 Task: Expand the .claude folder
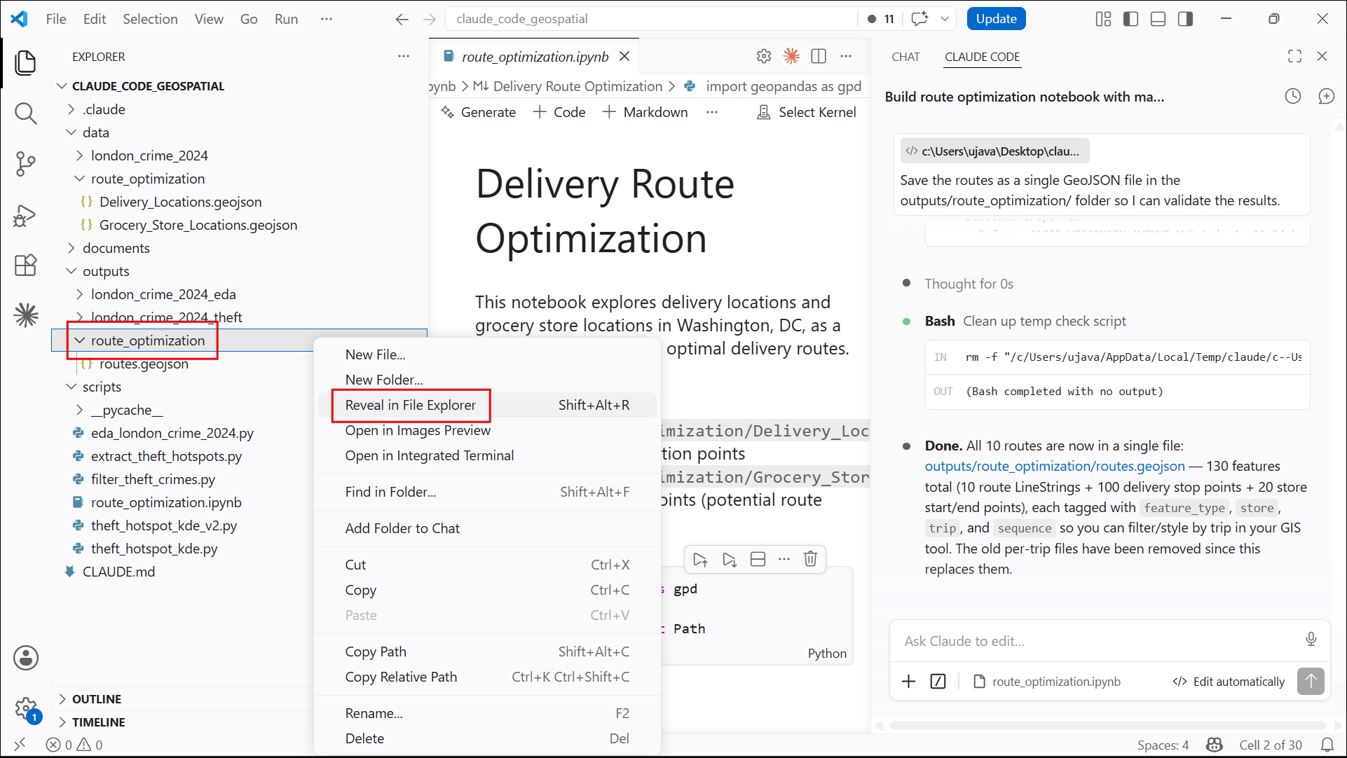(71, 109)
